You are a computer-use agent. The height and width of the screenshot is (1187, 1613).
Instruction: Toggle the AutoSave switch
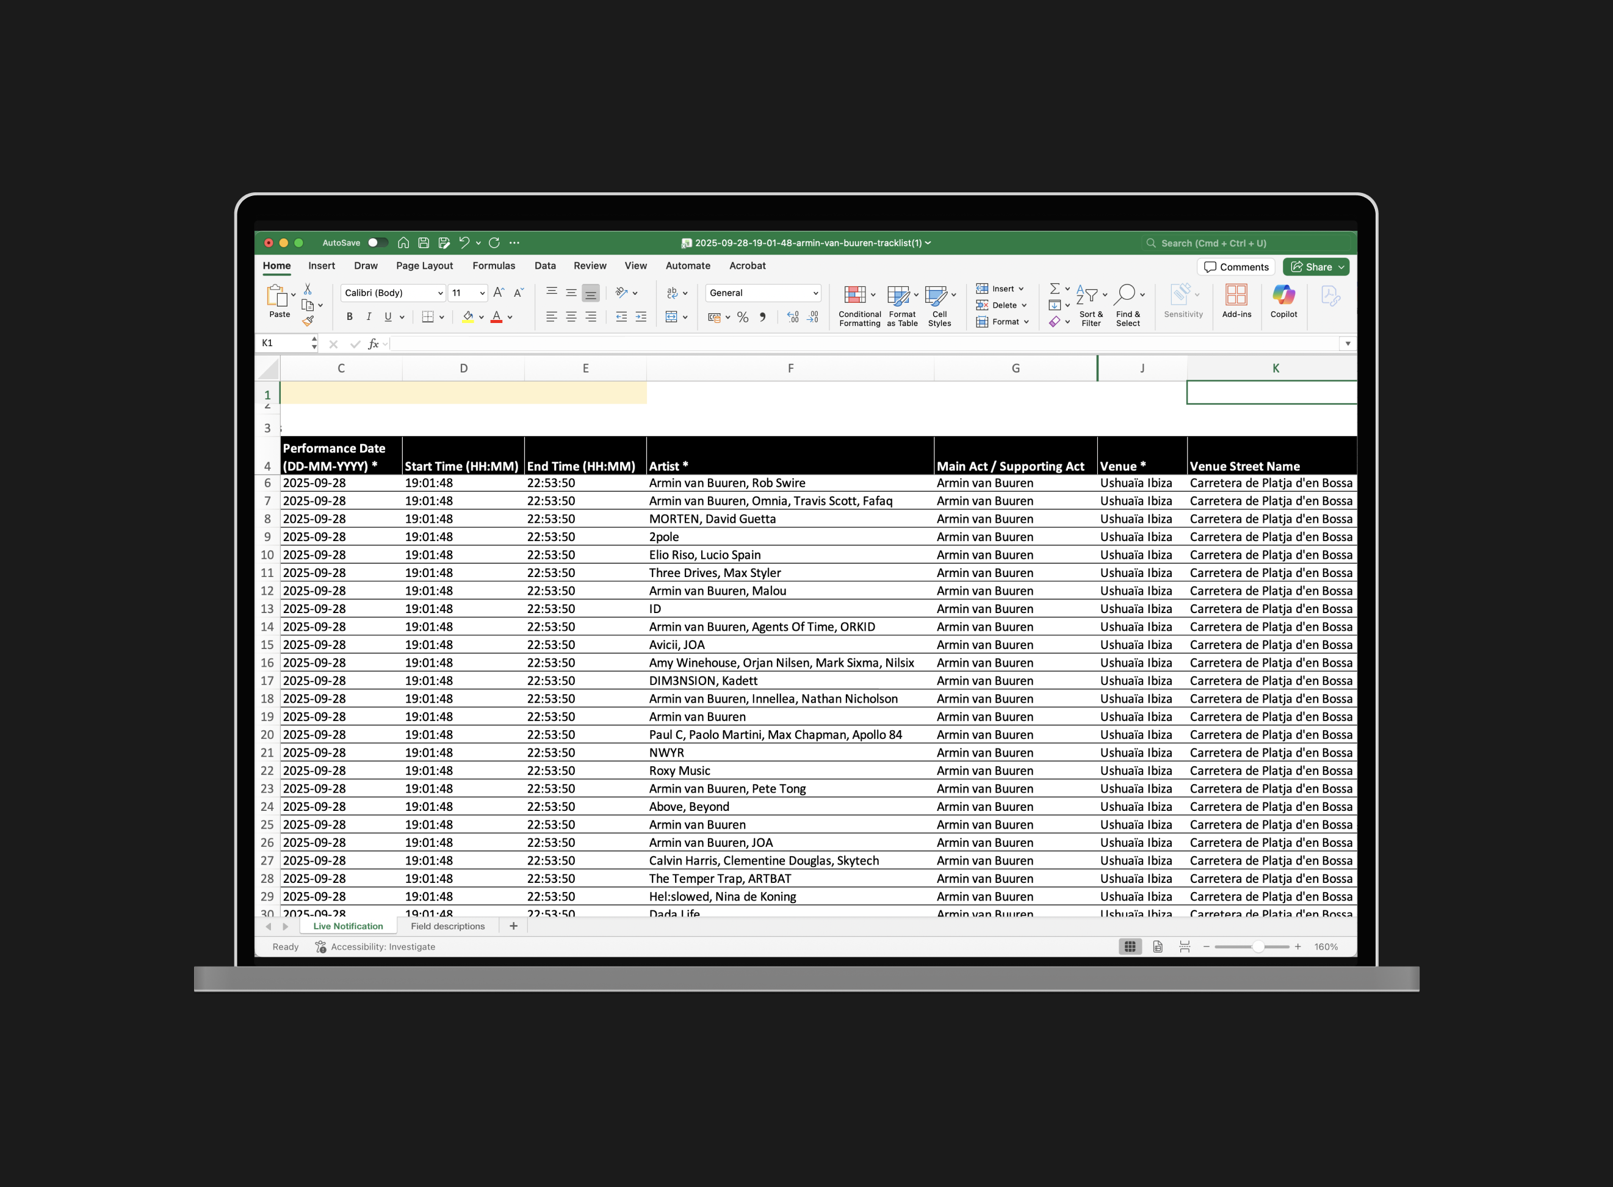coord(378,243)
